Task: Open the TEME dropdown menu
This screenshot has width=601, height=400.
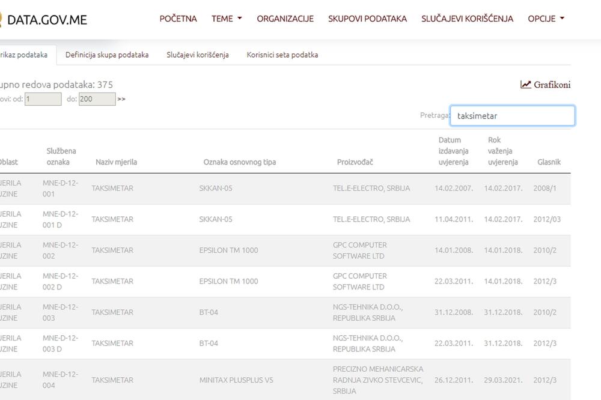Action: (227, 19)
